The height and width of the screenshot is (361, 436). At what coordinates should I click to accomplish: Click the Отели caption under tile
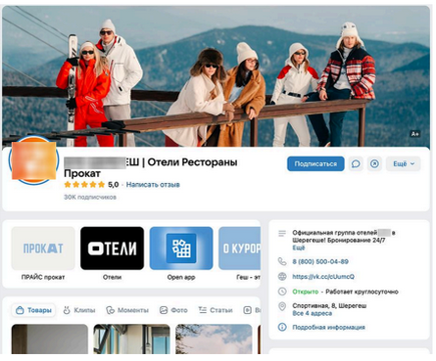112,277
